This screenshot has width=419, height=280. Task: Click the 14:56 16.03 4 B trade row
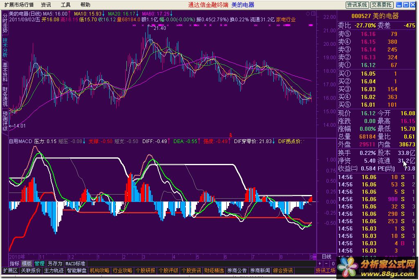(377, 244)
